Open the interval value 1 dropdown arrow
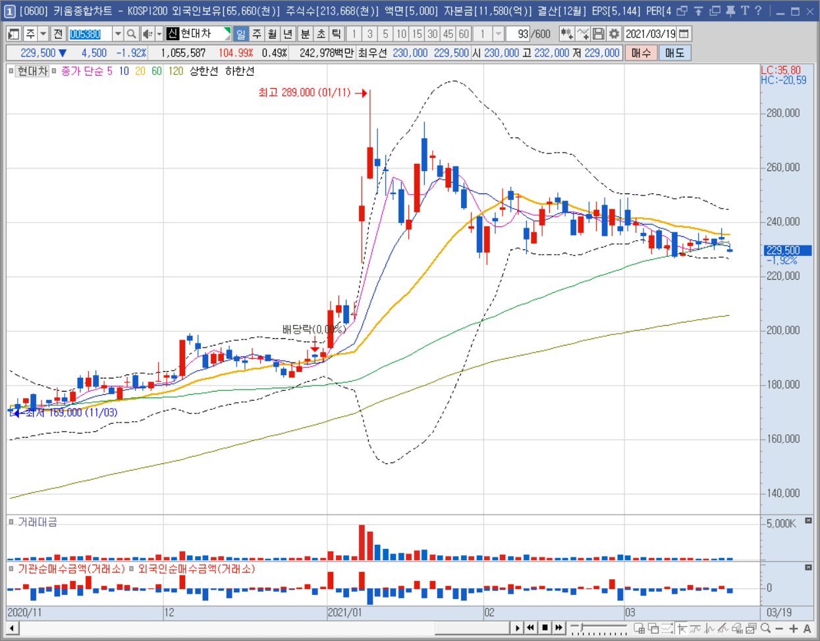Image resolution: width=820 pixels, height=641 pixels. (499, 34)
